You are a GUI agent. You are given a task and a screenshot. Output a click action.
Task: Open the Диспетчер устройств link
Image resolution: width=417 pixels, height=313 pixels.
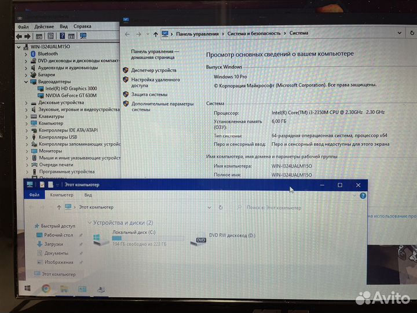(153, 70)
